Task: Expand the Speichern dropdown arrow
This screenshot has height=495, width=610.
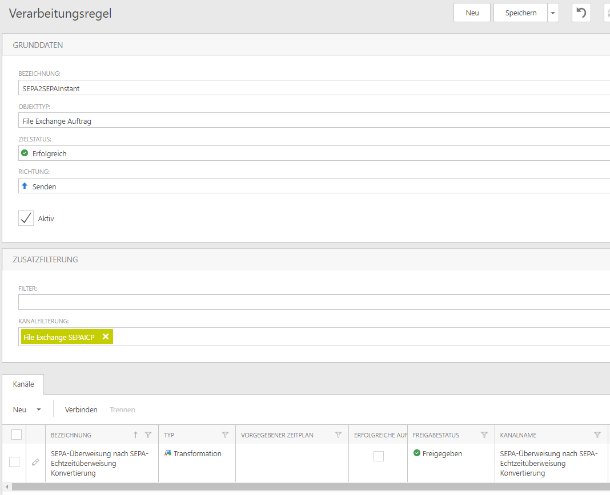Action: coord(552,13)
